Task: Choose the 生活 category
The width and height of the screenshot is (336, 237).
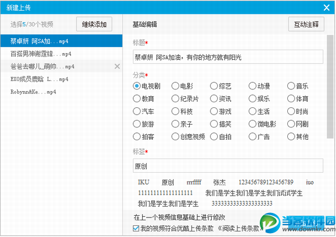Action: pyautogui.click(x=259, y=111)
